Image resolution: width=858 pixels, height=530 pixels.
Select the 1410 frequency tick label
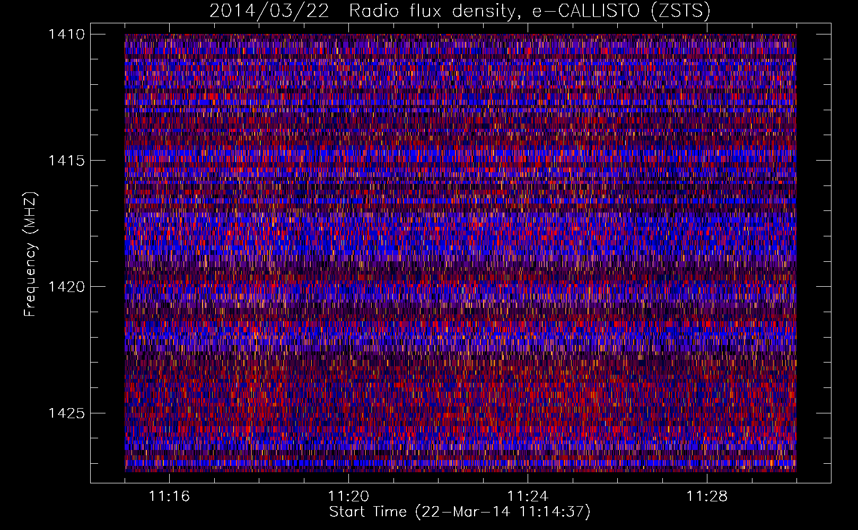pos(66,34)
